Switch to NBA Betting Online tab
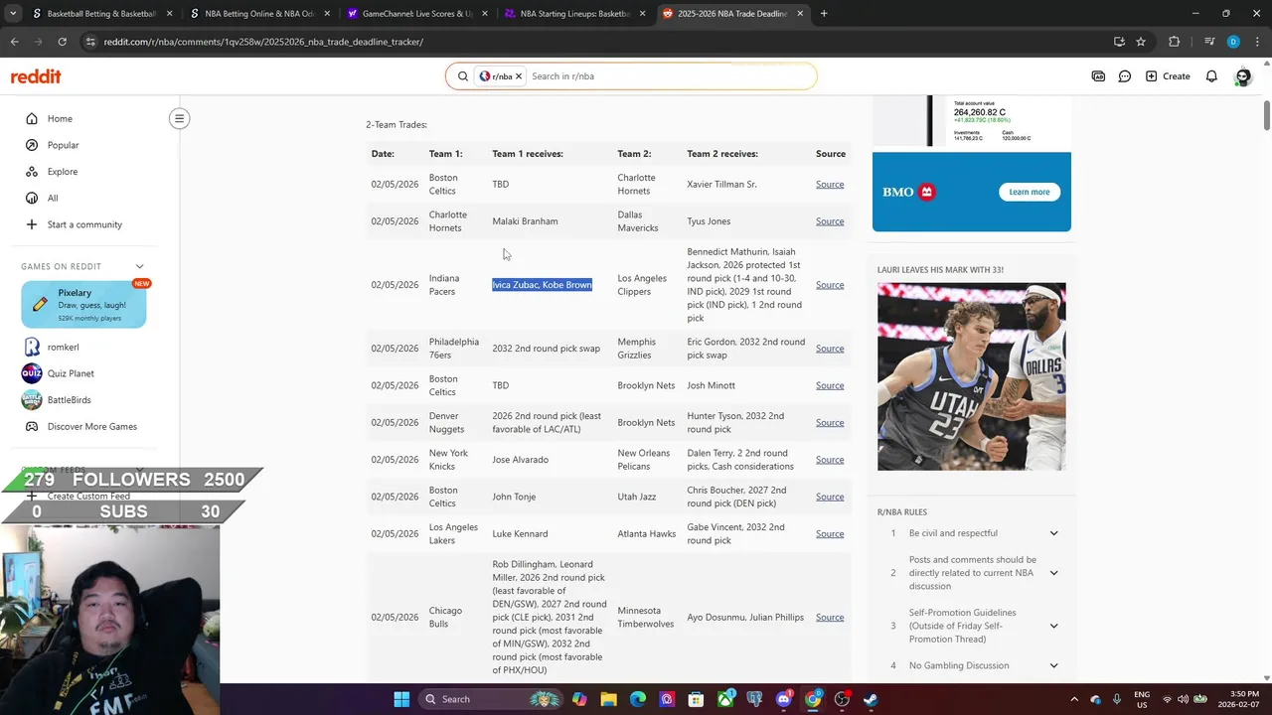This screenshot has height=715, width=1272. [x=258, y=14]
